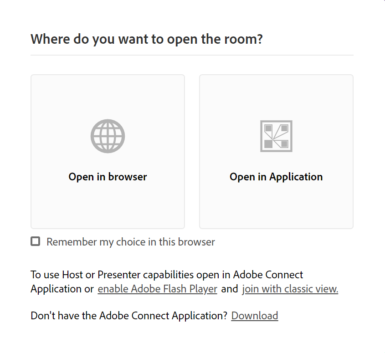This screenshot has height=353, width=385.
Task: Click empty space below "Open in browser" in its tile
Action: tap(108, 207)
